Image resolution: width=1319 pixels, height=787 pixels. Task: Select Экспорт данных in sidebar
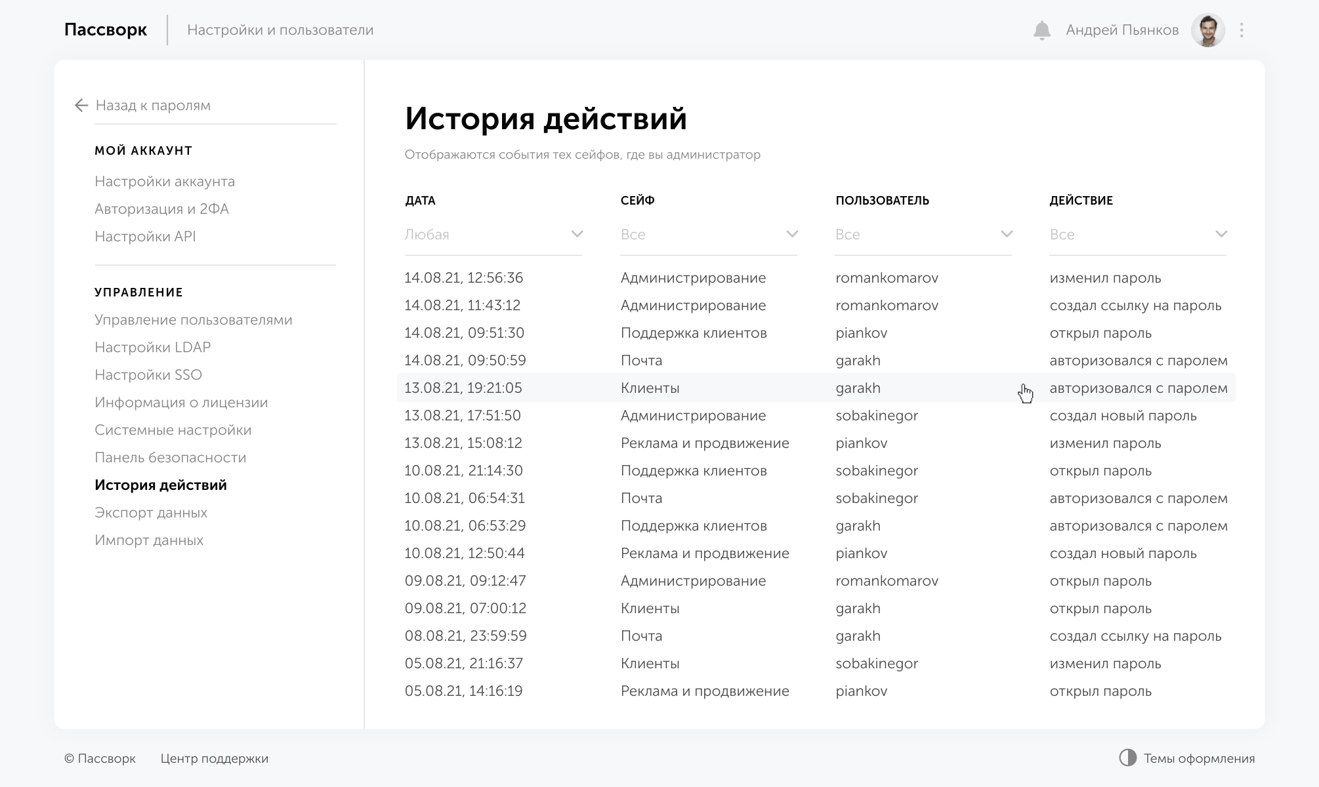coord(151,513)
